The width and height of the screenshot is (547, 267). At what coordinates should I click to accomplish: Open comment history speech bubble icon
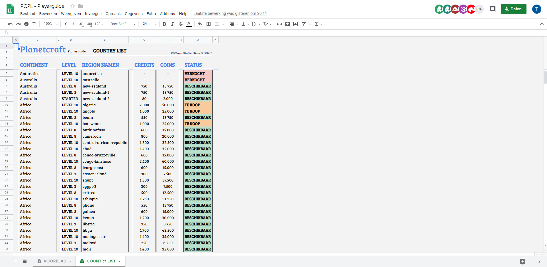[x=492, y=9]
